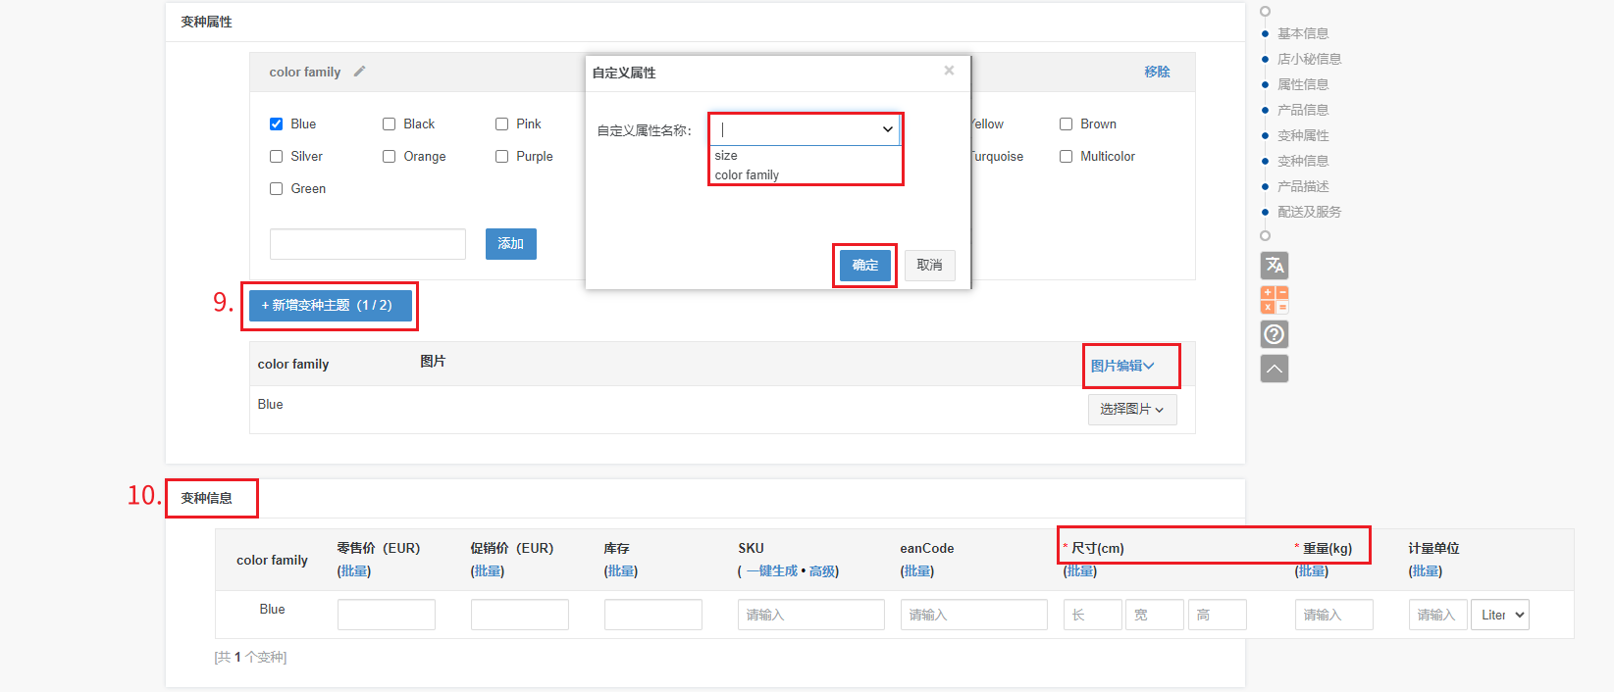Open the translate tool icon in sidebar
The height and width of the screenshot is (692, 1614).
[x=1274, y=266]
